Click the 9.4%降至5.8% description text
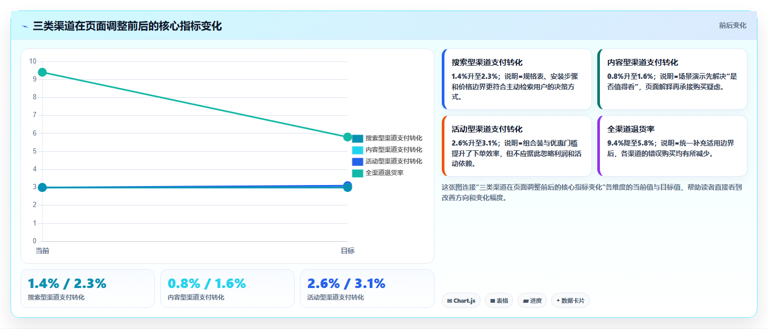 pyautogui.click(x=671, y=148)
